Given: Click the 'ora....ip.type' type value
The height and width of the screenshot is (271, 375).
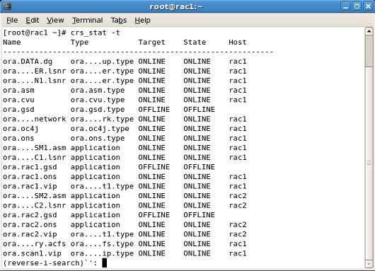Looking at the screenshot, I should click(x=102, y=253).
